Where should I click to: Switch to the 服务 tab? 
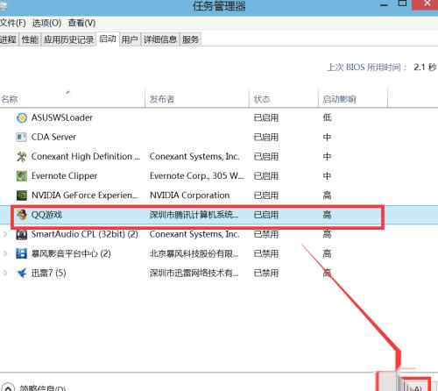click(x=191, y=39)
